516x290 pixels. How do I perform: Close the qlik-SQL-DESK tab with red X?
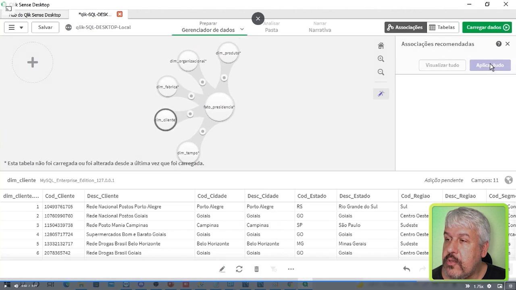click(120, 14)
